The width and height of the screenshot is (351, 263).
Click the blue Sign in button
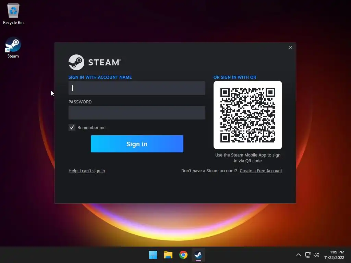[137, 144]
